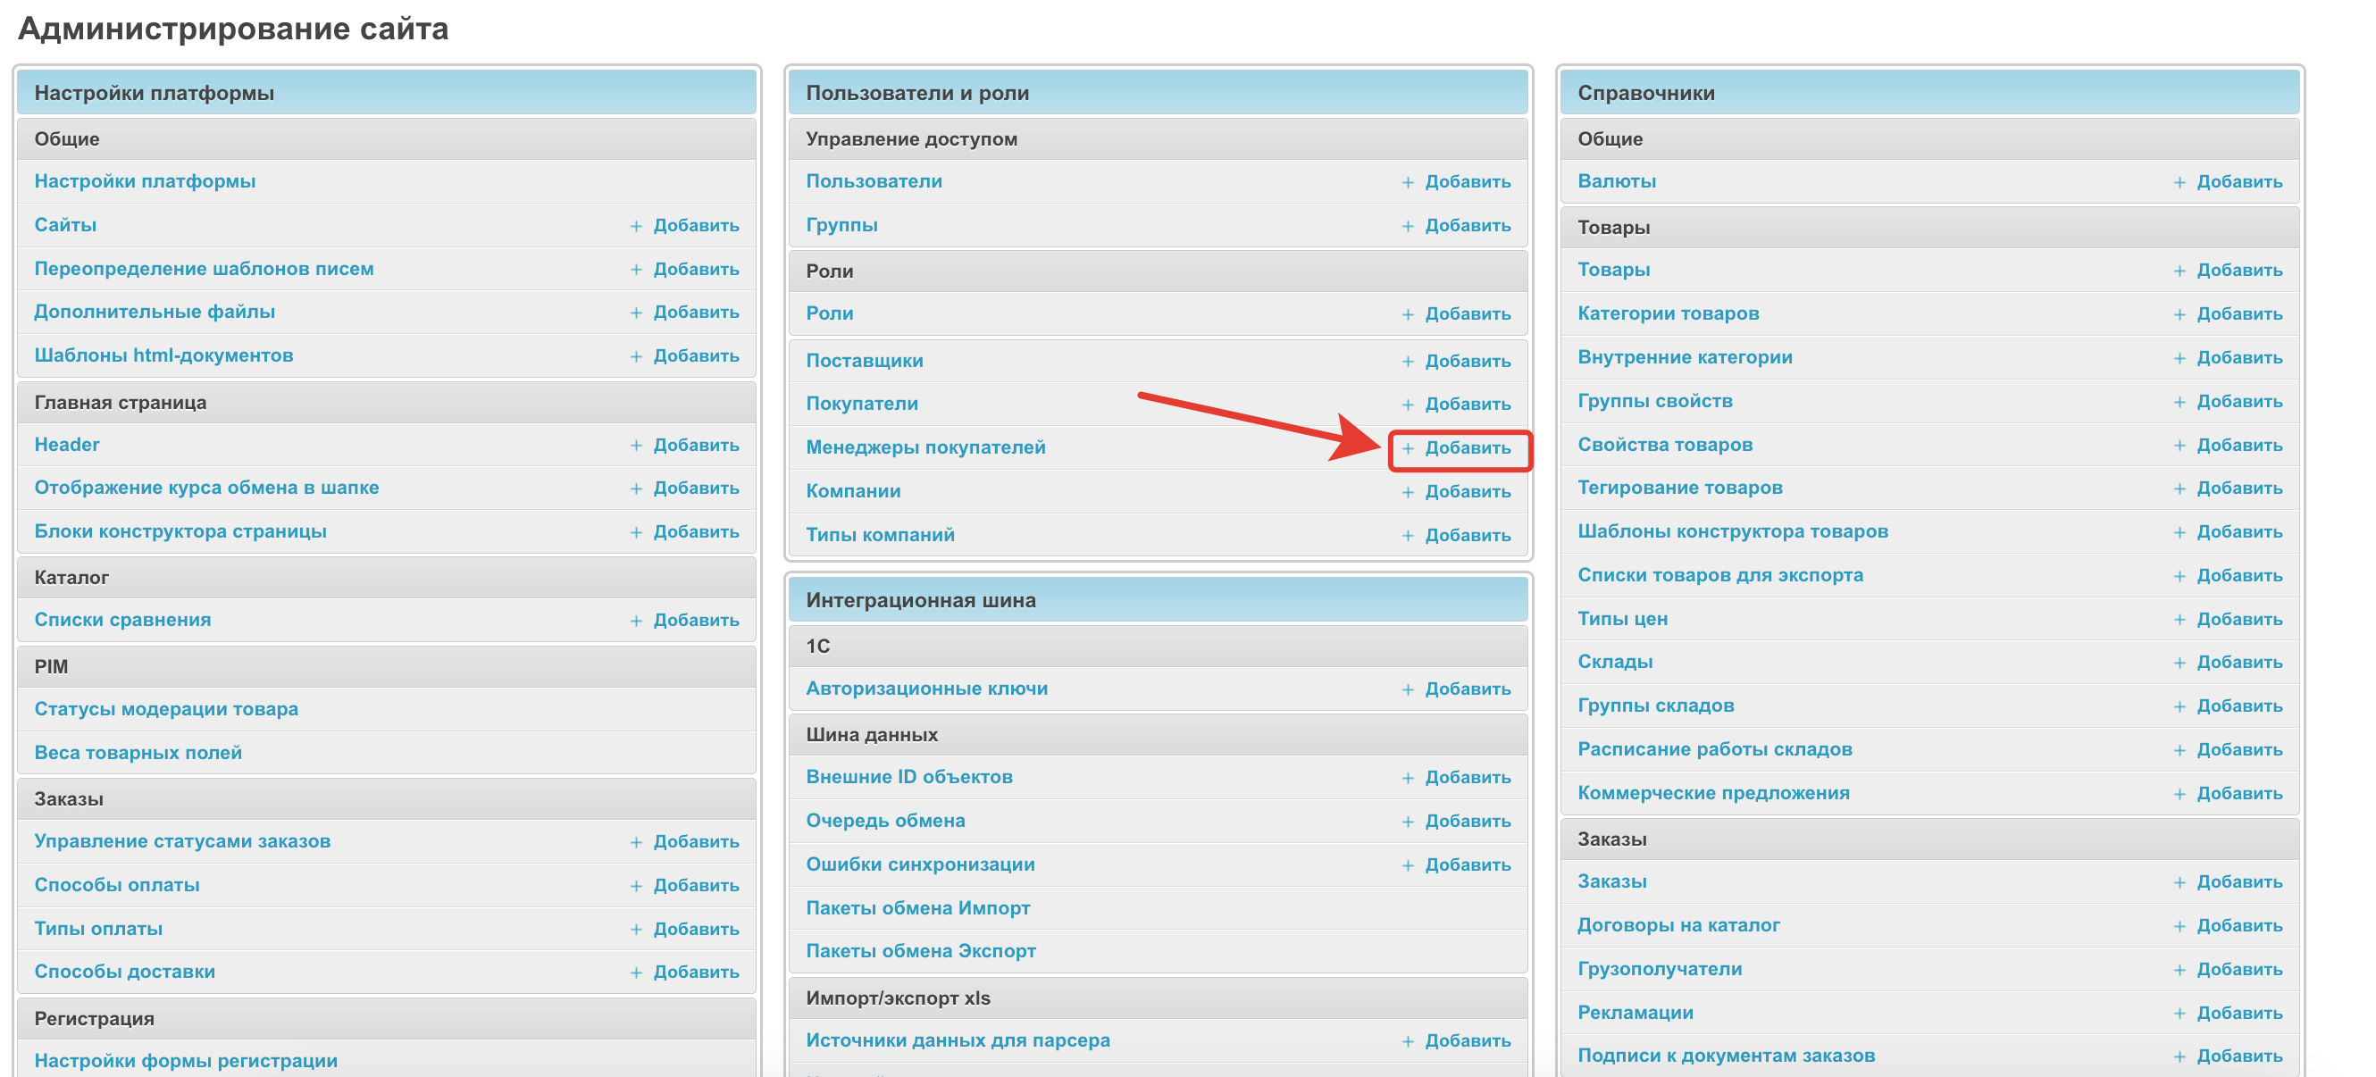
Task: Click plus icon next to Пользователи
Action: click(1408, 182)
